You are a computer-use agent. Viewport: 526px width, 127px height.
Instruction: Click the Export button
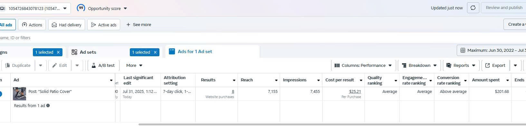pyautogui.click(x=495, y=65)
